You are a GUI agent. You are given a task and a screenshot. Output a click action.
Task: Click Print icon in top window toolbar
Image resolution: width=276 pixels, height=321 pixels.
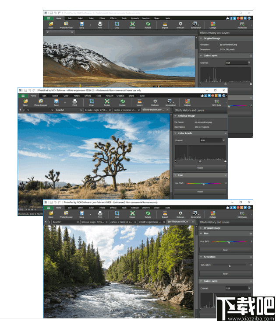(100, 25)
